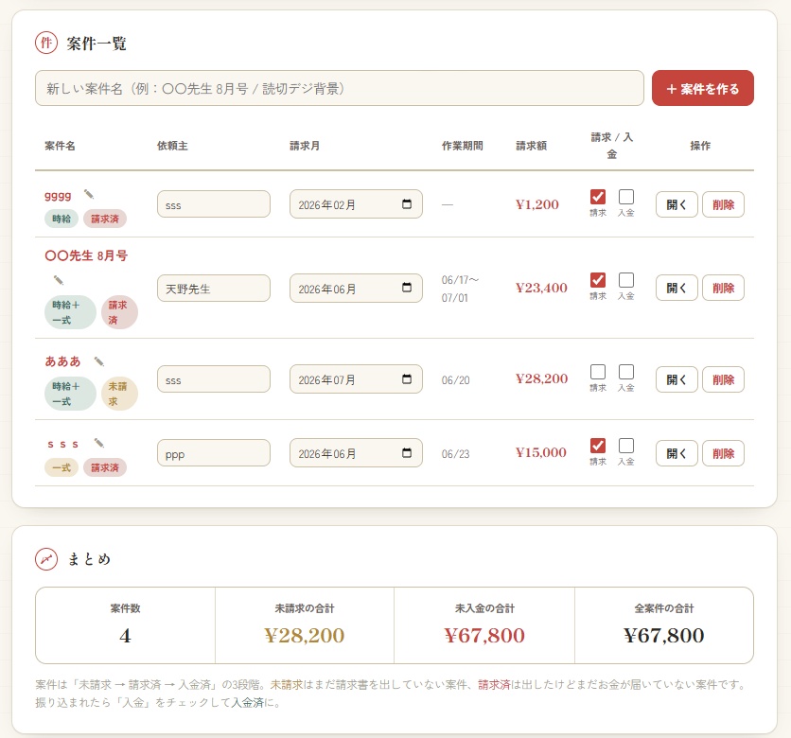This screenshot has height=738, width=791.
Task: Open calendar picker in ppp row
Action: [407, 452]
